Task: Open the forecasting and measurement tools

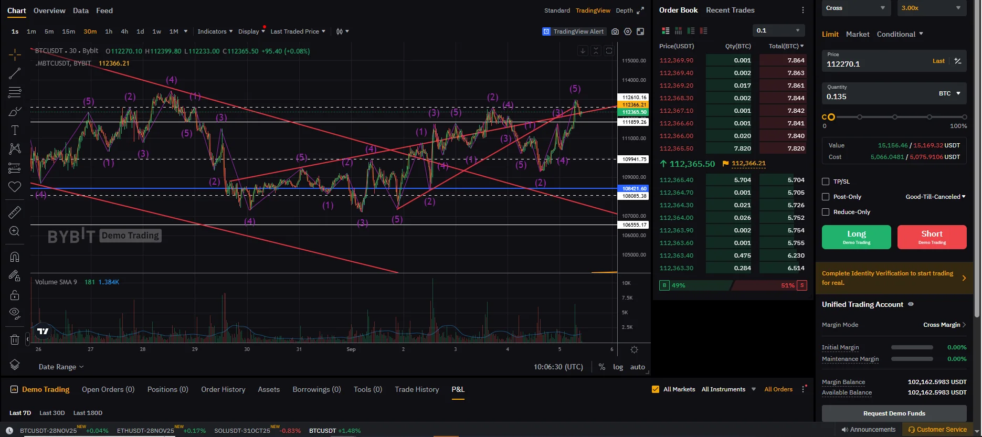Action: pyautogui.click(x=15, y=168)
